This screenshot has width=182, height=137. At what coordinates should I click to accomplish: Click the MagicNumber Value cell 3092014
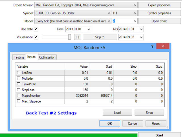(77, 96)
